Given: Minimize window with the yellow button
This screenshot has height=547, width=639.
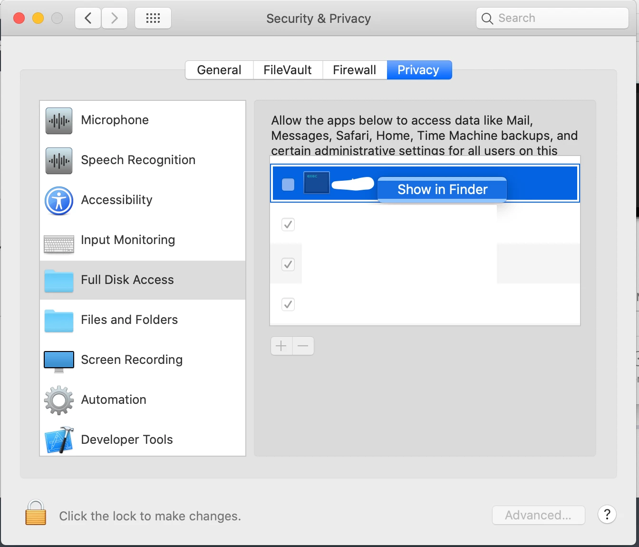Looking at the screenshot, I should click(x=38, y=18).
